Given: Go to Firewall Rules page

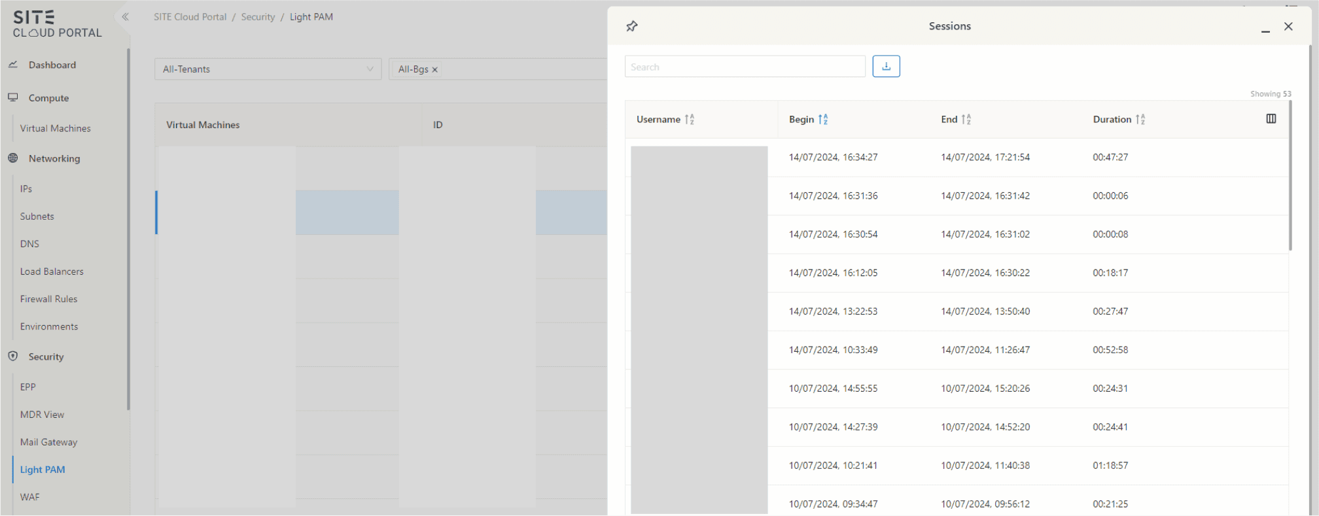Looking at the screenshot, I should pyautogui.click(x=48, y=299).
